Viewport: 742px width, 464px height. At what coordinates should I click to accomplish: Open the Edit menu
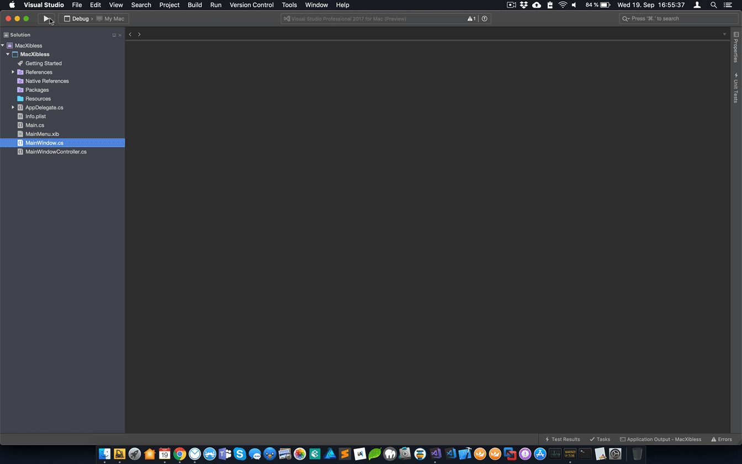coord(96,5)
